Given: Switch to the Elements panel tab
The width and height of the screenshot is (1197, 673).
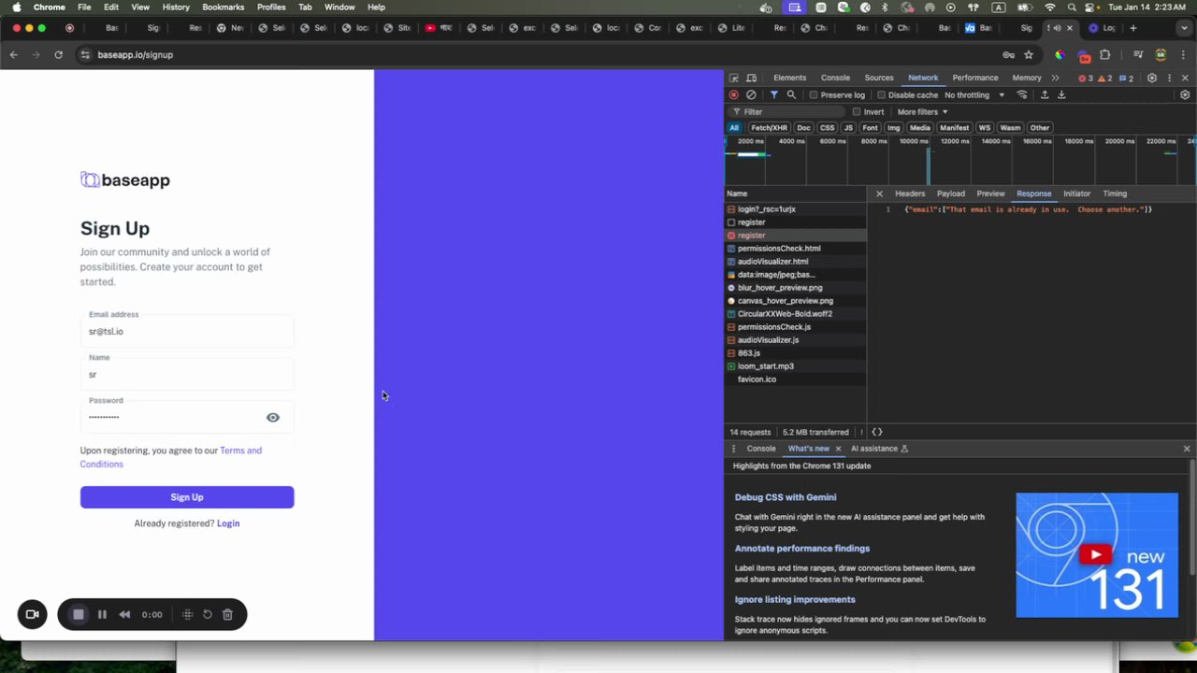Looking at the screenshot, I should 789,78.
